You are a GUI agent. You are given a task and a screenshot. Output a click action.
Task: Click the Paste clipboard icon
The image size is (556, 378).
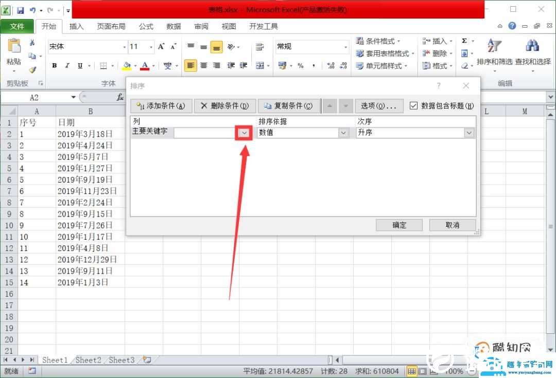pos(14,46)
